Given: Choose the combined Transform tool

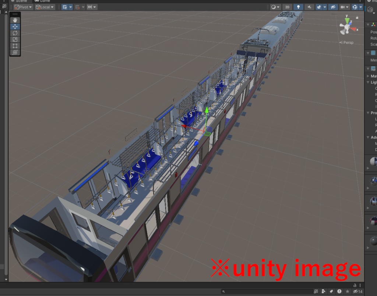Looking at the screenshot, I should point(15,53).
